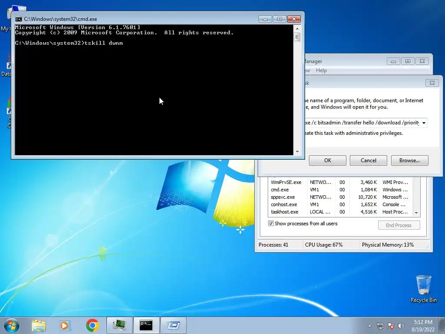Click cmd scrollbar down arrow
The image size is (445, 334).
pyautogui.click(x=297, y=152)
